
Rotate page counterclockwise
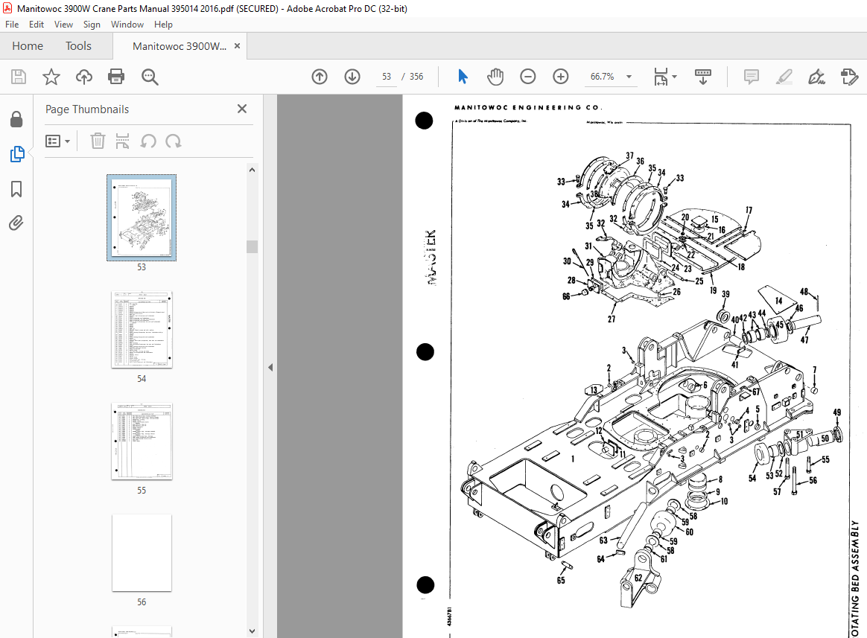tap(147, 141)
